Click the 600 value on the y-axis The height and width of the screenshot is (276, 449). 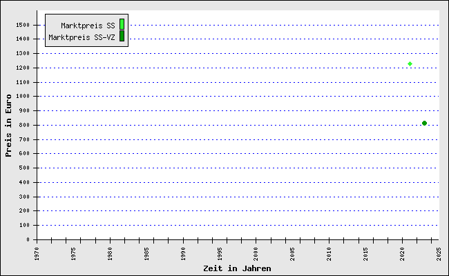point(24,153)
